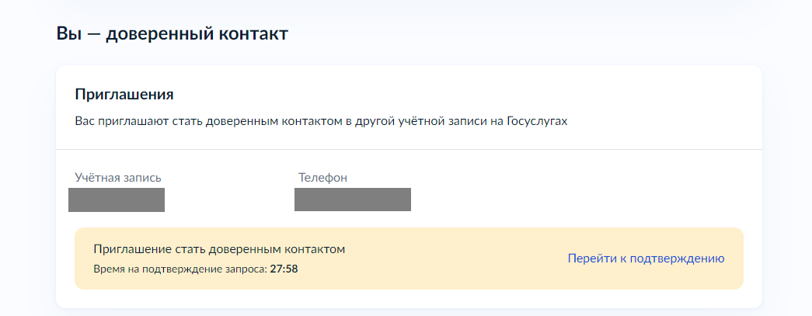This screenshot has height=316, width=812.
Task: Click the heading Вы — доверенный контакт
Action: click(172, 34)
